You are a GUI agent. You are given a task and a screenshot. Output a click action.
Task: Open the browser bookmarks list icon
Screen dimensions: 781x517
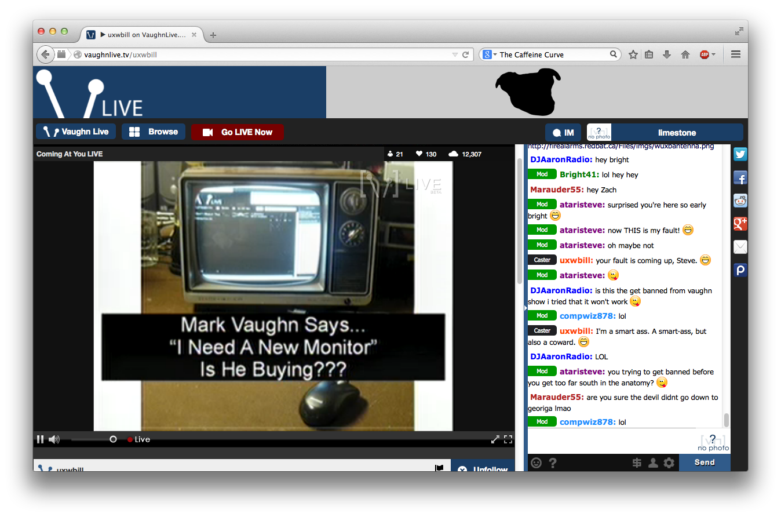(x=649, y=54)
